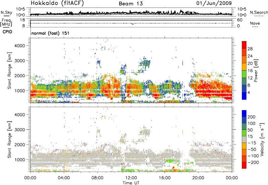Click the '12:00' time axis tick label
The width and height of the screenshot is (268, 185).
pyautogui.click(x=131, y=178)
